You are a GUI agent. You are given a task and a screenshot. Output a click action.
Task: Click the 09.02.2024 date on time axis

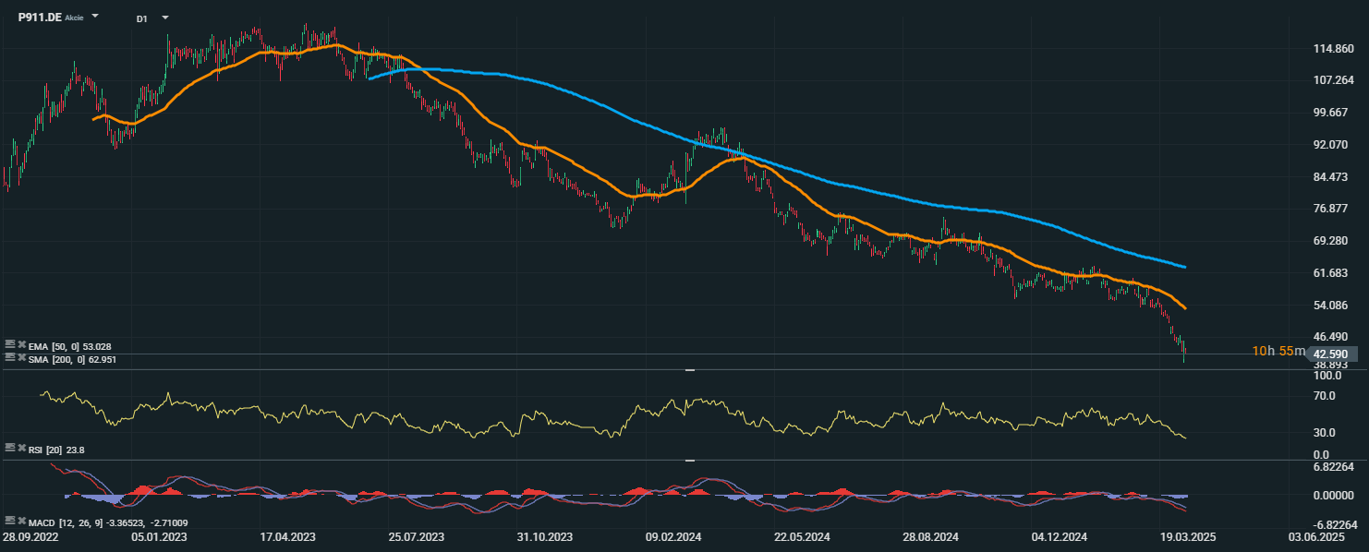click(x=670, y=536)
